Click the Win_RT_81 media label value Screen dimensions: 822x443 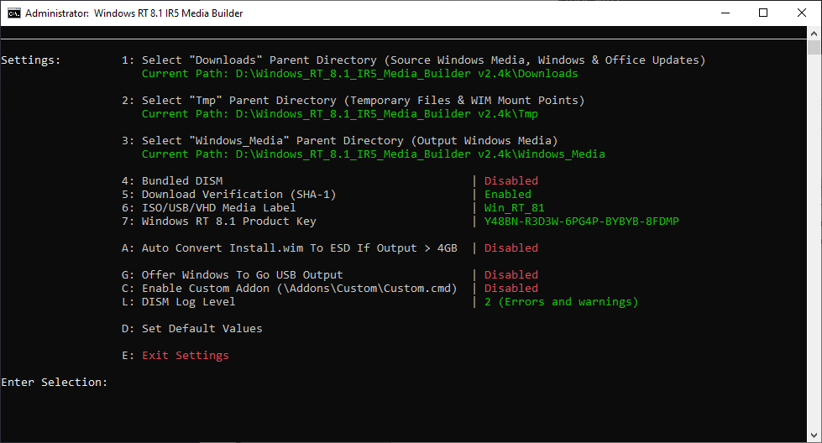click(514, 208)
